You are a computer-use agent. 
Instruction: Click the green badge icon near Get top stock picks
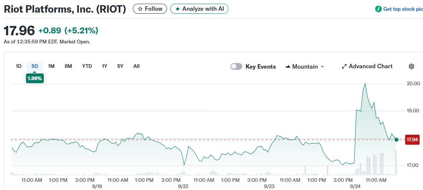[378, 9]
